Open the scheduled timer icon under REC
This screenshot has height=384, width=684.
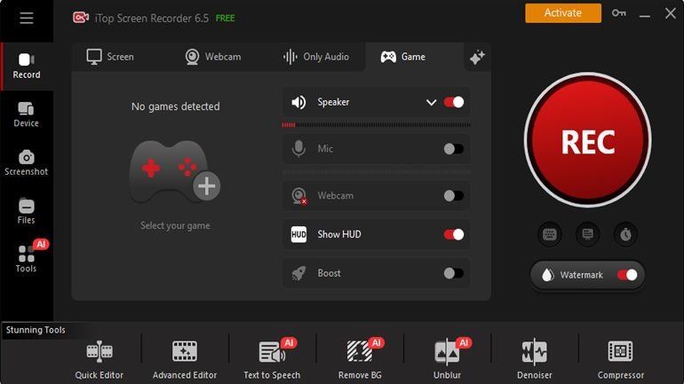coord(625,235)
